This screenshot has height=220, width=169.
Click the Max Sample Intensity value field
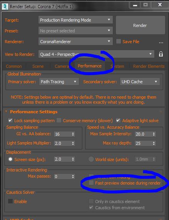(x=143, y=134)
